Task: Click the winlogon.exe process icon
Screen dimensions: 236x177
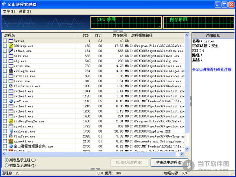Action: [x=11, y=71]
